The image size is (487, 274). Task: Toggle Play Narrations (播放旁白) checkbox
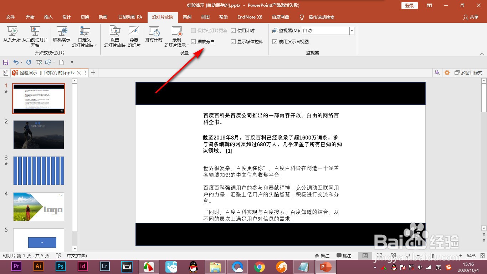194,42
